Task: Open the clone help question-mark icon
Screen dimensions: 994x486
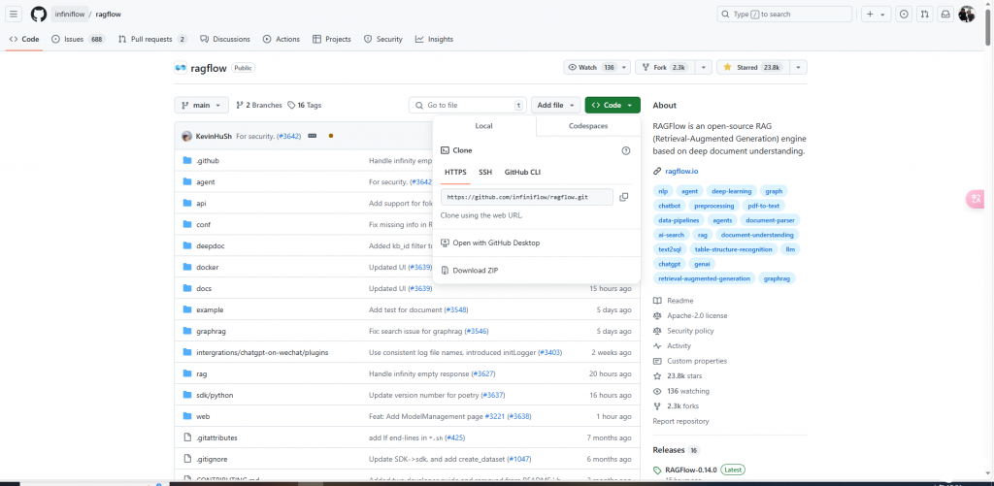Action: [626, 150]
